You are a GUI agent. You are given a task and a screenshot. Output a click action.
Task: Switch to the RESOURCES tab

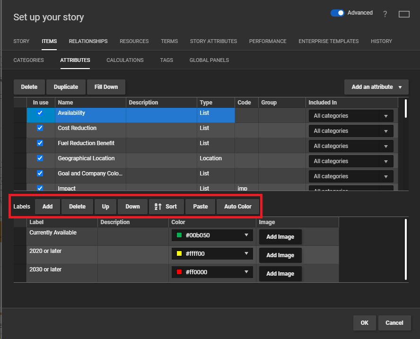134,41
